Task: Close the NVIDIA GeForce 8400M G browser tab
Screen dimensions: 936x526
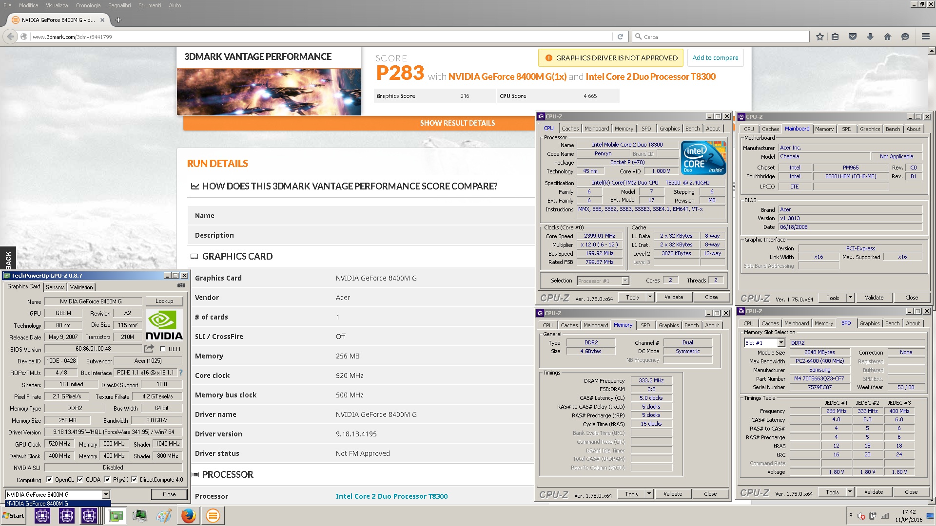Action: [102, 20]
